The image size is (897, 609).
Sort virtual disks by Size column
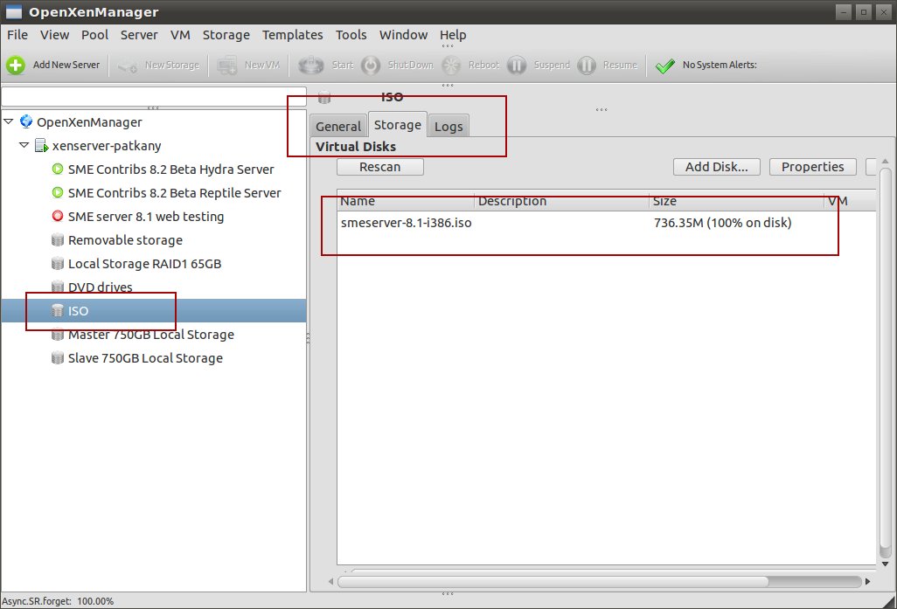736,201
